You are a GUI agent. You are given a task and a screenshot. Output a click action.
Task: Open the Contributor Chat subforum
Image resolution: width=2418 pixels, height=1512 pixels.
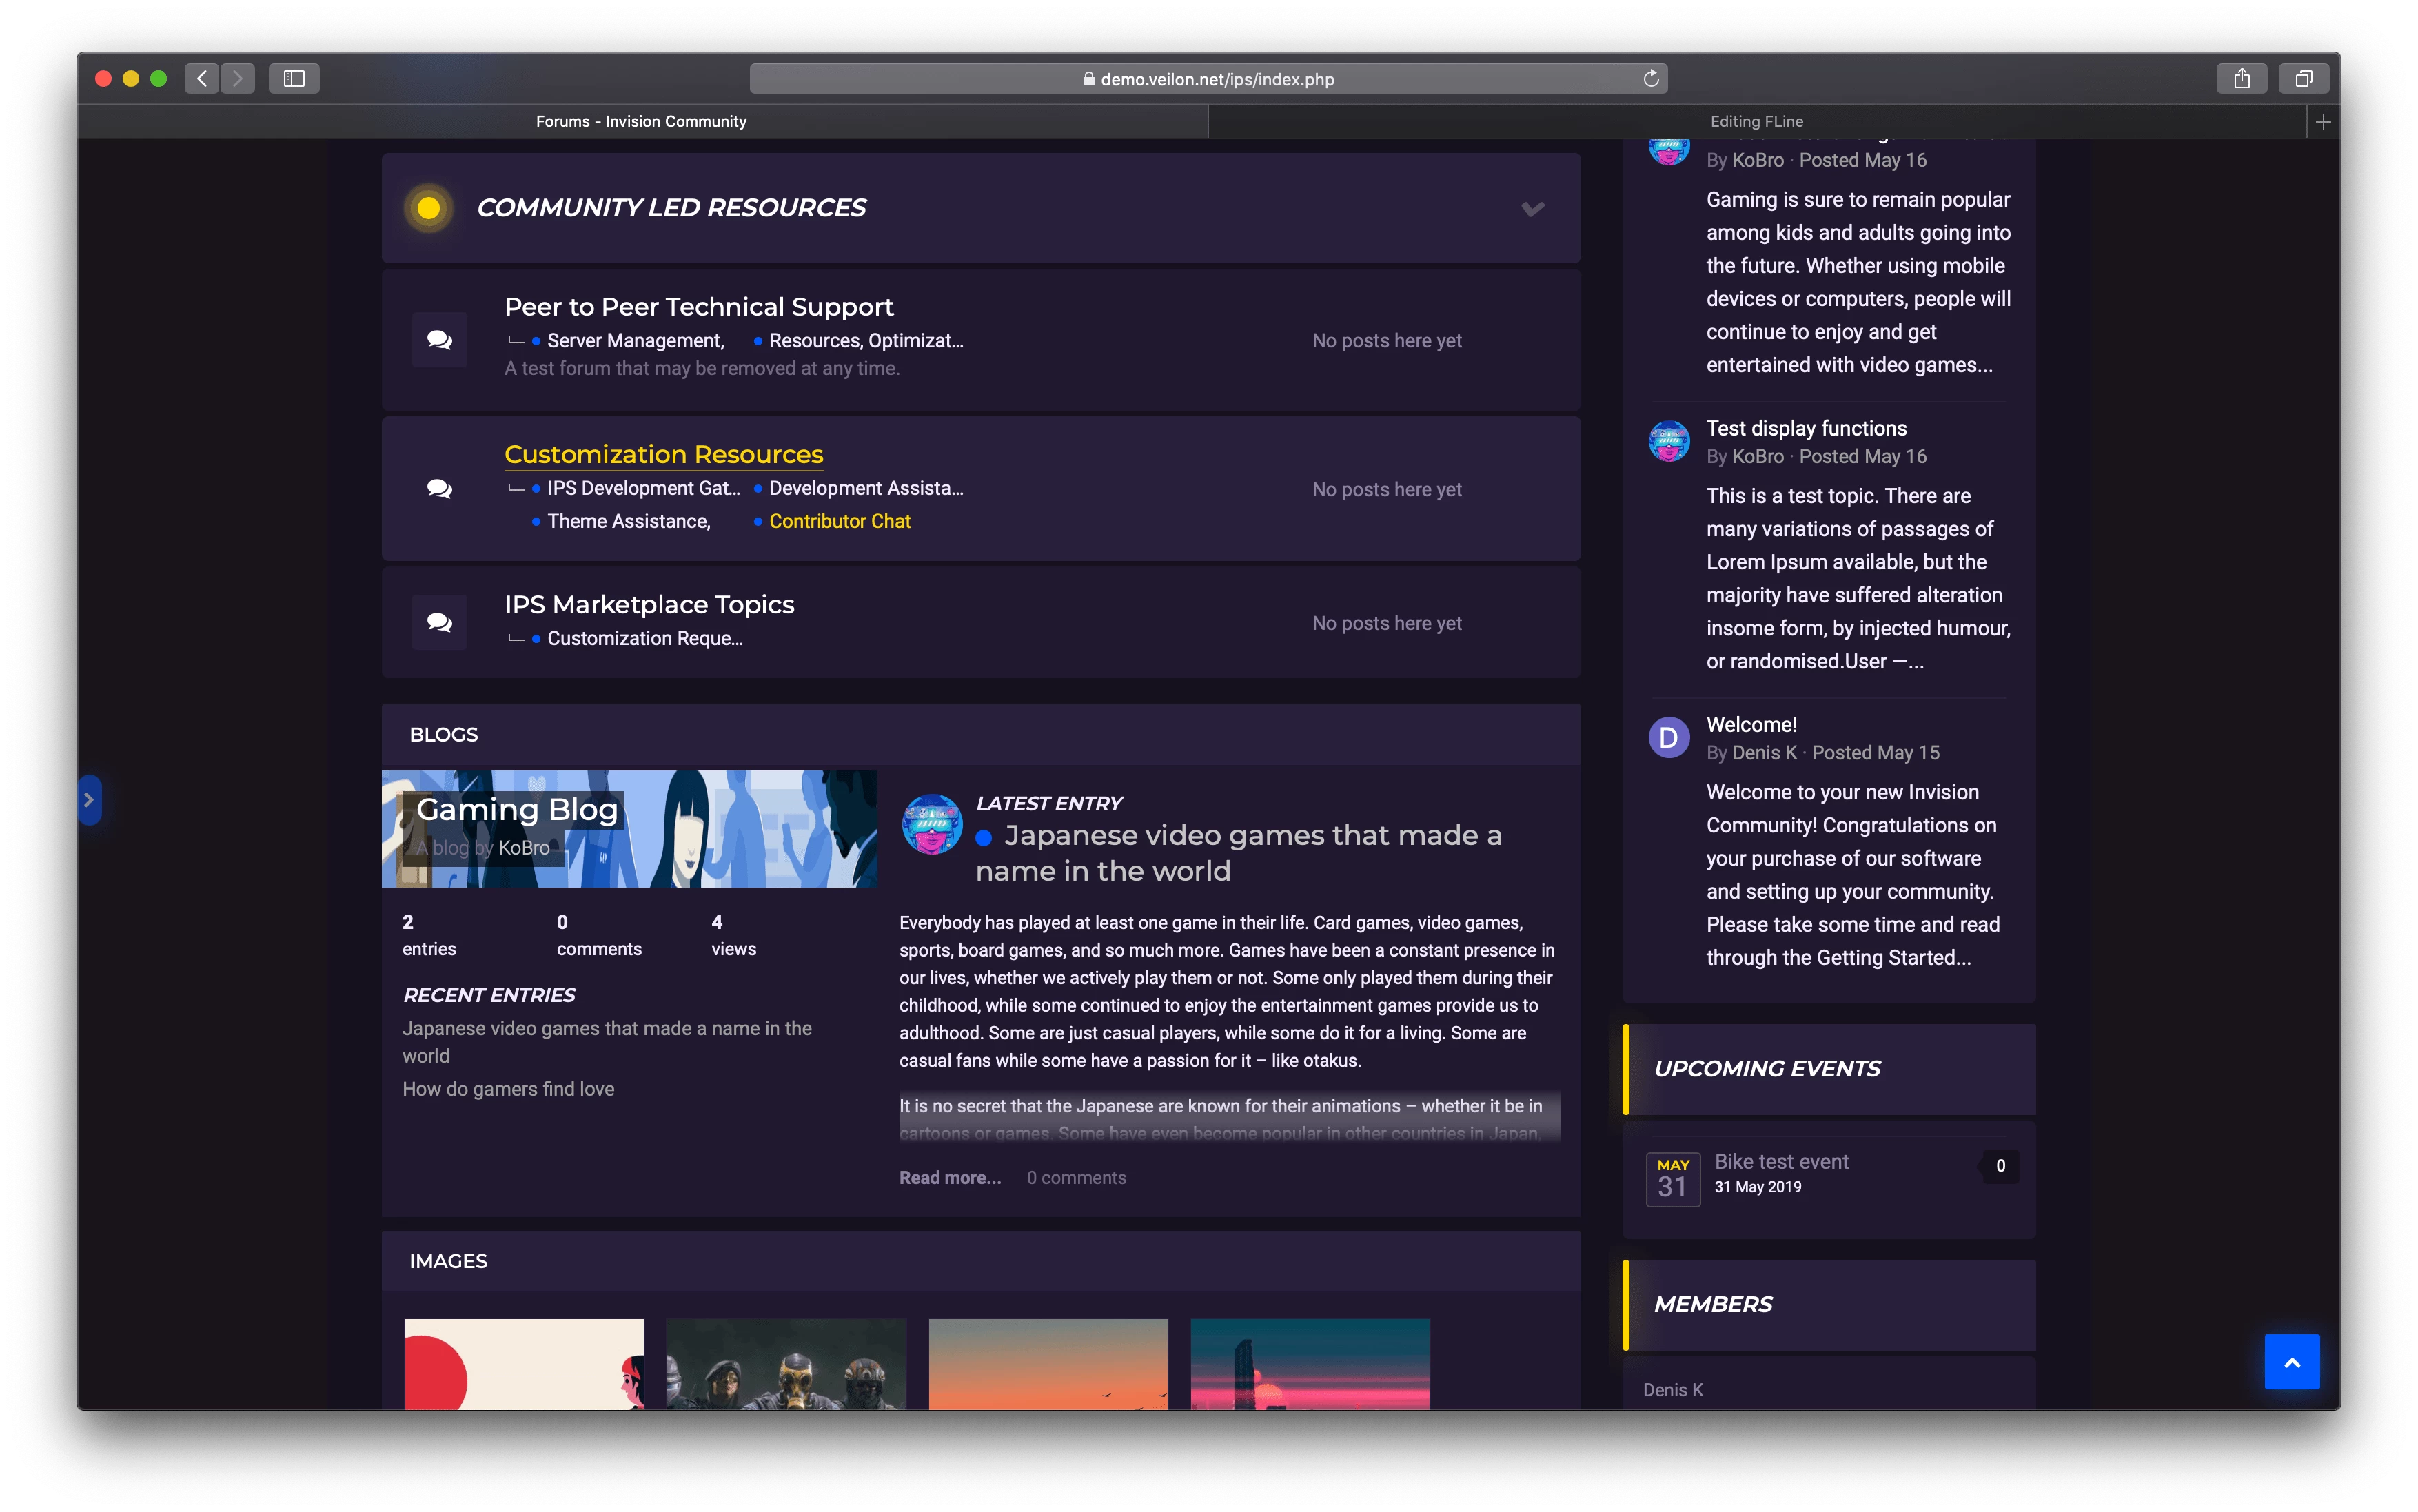coord(840,521)
